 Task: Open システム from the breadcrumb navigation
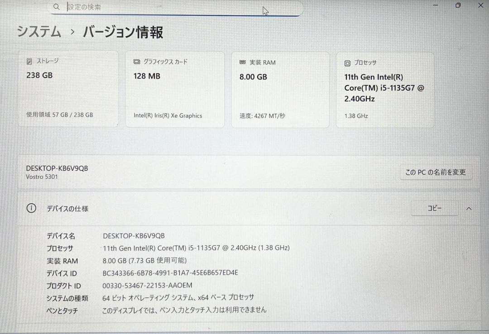[38, 32]
